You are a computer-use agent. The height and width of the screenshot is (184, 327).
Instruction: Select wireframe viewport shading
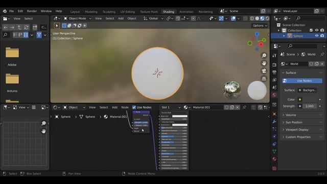click(252, 18)
